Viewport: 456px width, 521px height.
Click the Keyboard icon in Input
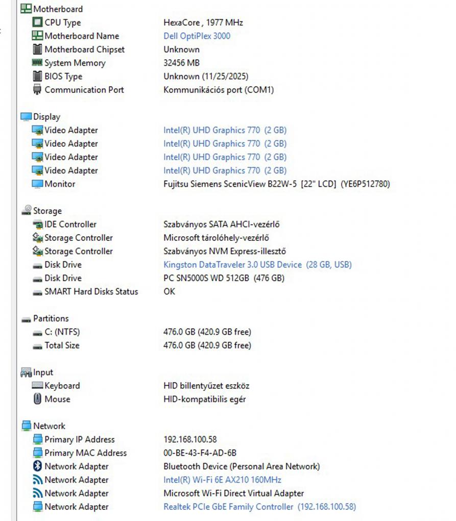click(x=37, y=386)
